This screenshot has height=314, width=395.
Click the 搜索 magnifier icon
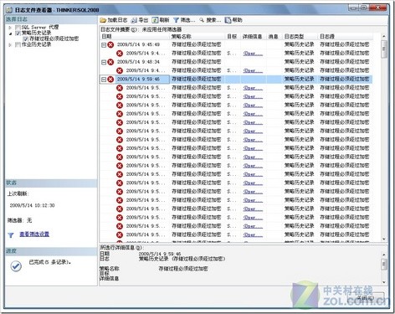(202, 20)
